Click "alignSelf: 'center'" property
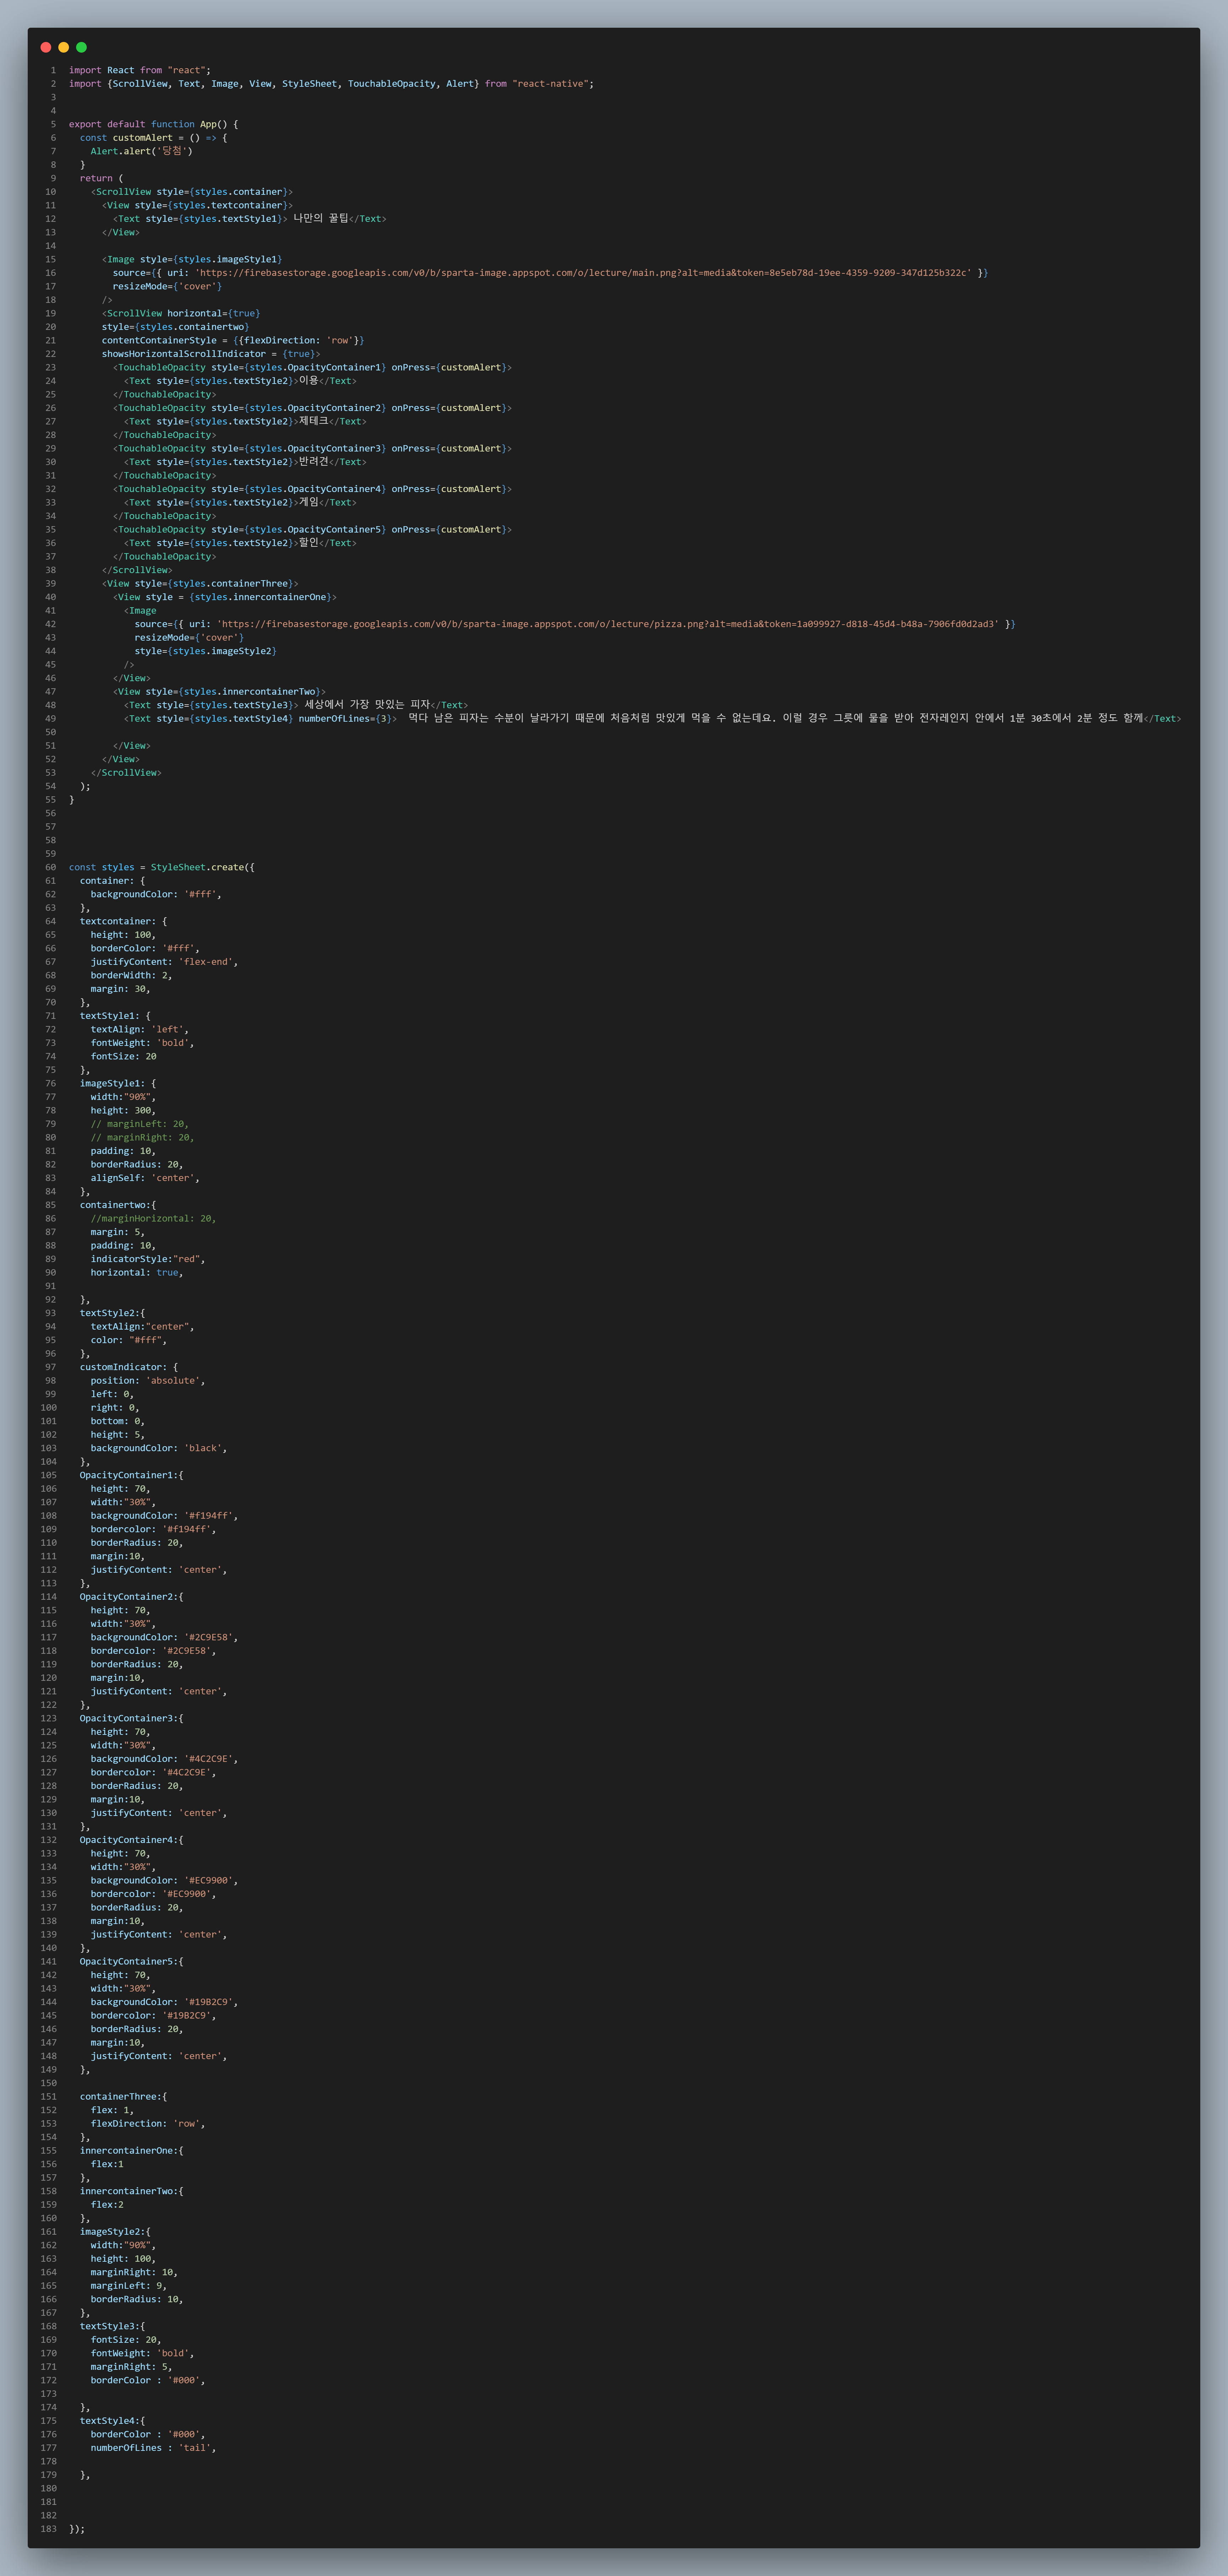This screenshot has width=1228, height=2576. coord(145,1178)
